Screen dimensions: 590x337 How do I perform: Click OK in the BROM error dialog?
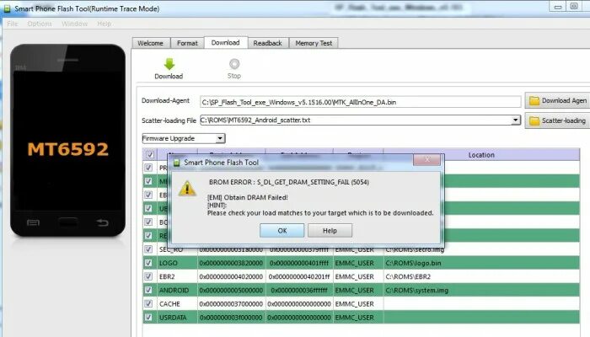point(282,231)
